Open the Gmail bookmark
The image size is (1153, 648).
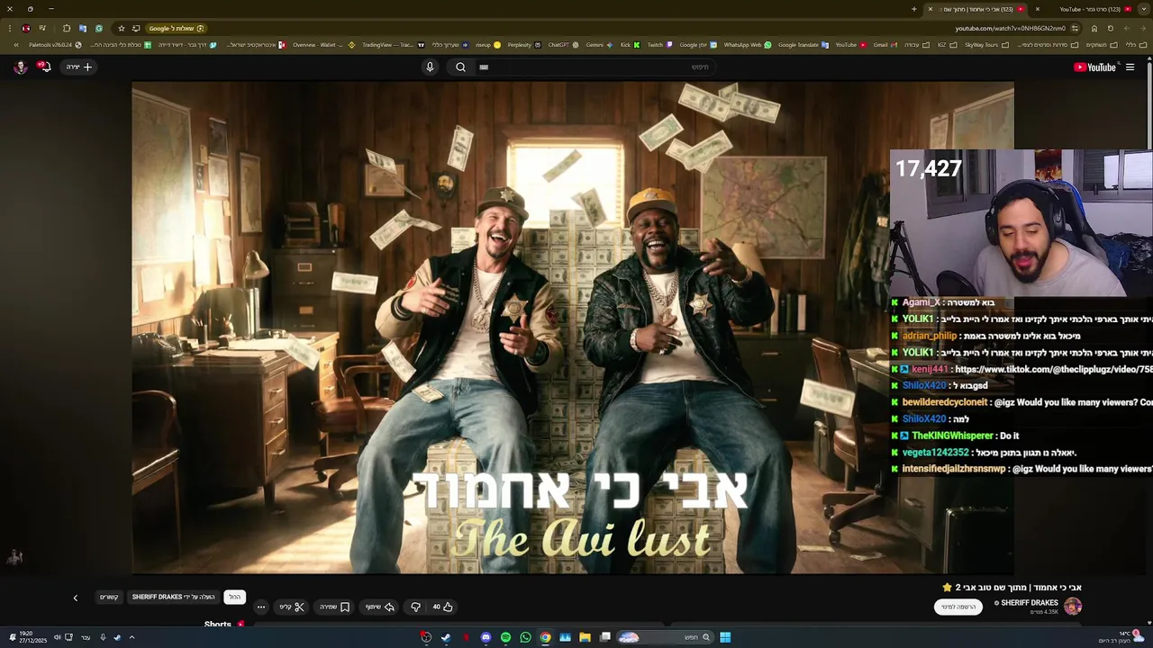point(884,44)
